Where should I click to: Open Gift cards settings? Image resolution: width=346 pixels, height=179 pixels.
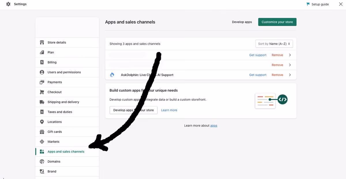[67, 132]
